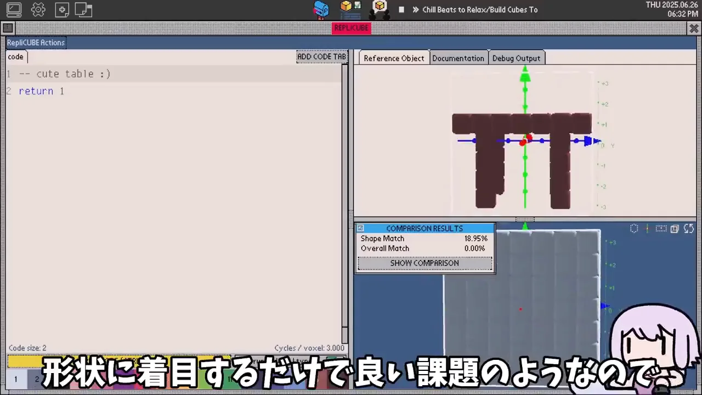The height and width of the screenshot is (395, 702).
Task: Open the computer monitor icon in top bar
Action: [14, 9]
